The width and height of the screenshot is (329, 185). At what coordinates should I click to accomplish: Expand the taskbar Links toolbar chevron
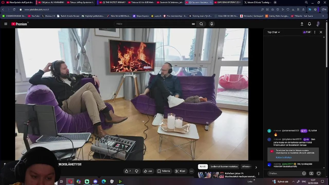coord(254,180)
